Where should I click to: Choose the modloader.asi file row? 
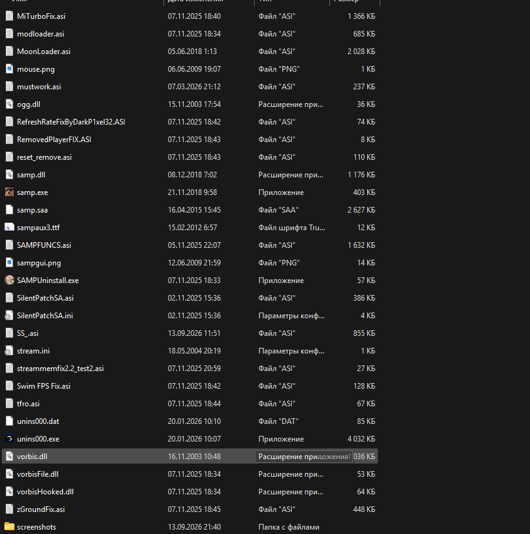pos(190,34)
